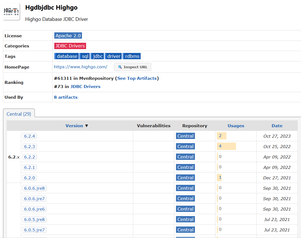This screenshot has width=301, height=238.
Task: Open version 6.2.0
Action: click(30, 178)
